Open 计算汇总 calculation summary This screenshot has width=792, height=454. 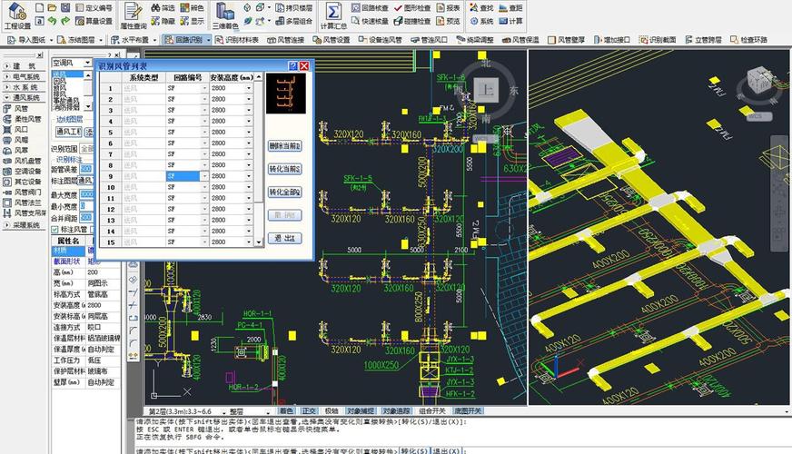point(333,13)
